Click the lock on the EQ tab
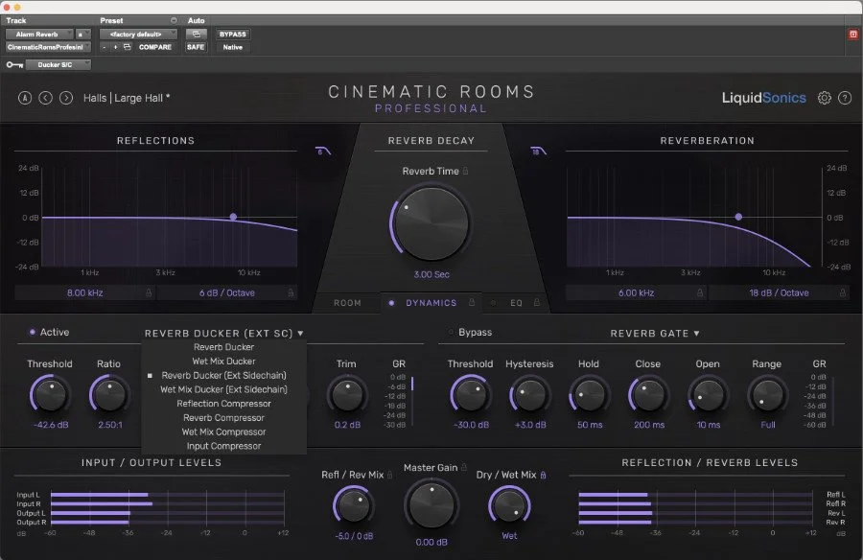The width and height of the screenshot is (863, 560). 537,302
